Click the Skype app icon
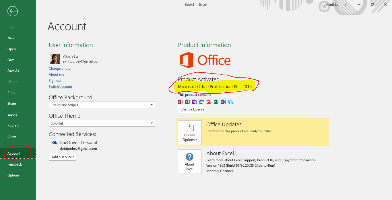392x200 pixels. click(x=230, y=102)
